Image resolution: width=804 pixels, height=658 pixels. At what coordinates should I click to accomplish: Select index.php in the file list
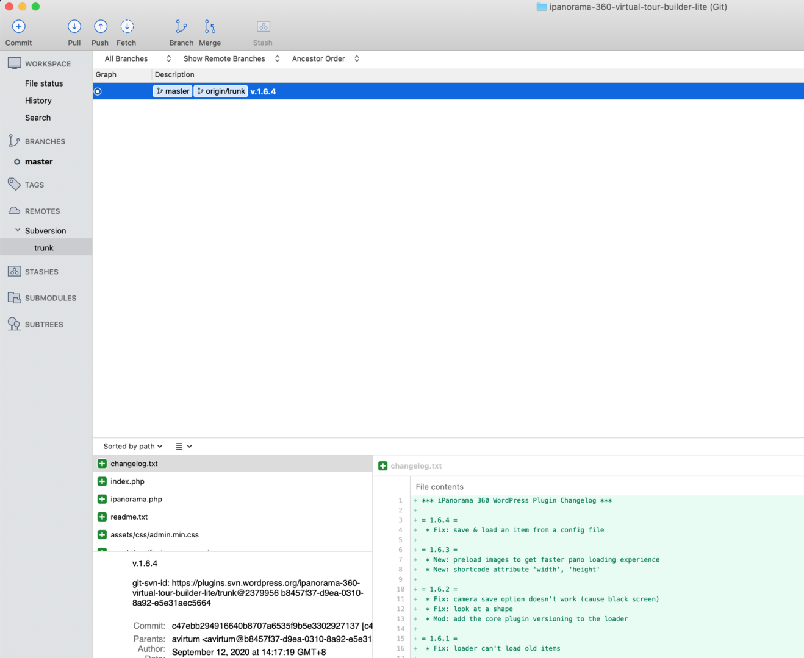tap(232, 481)
